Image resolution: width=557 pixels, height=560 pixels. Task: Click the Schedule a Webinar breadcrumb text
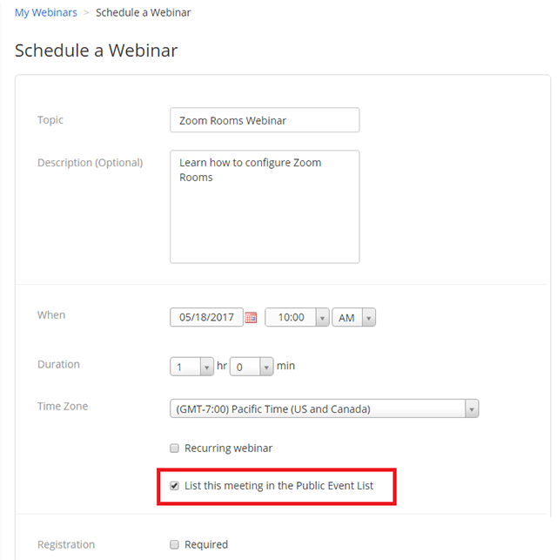click(143, 12)
